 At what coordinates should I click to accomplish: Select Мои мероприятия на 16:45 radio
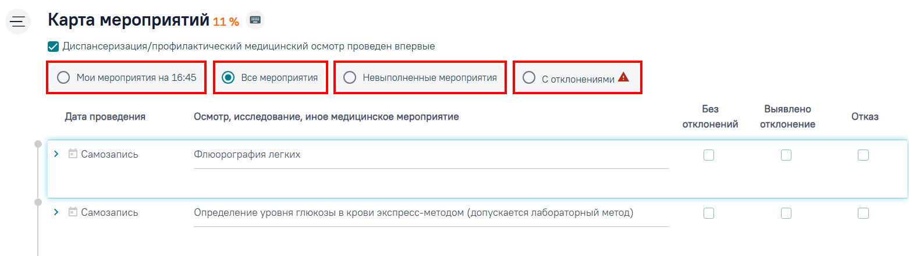63,77
